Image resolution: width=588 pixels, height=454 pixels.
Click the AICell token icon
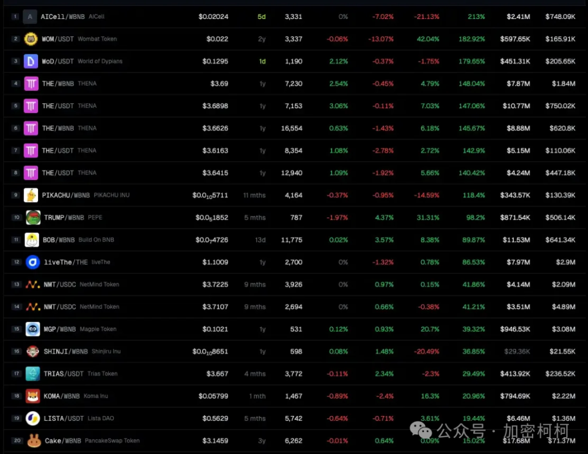30,17
